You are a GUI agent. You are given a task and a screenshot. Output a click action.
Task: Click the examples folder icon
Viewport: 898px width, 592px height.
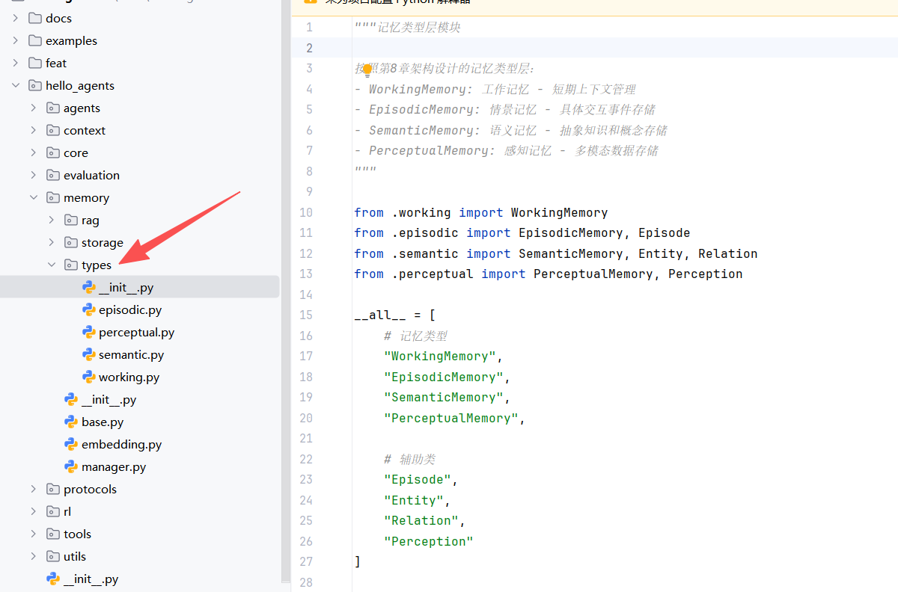point(35,40)
